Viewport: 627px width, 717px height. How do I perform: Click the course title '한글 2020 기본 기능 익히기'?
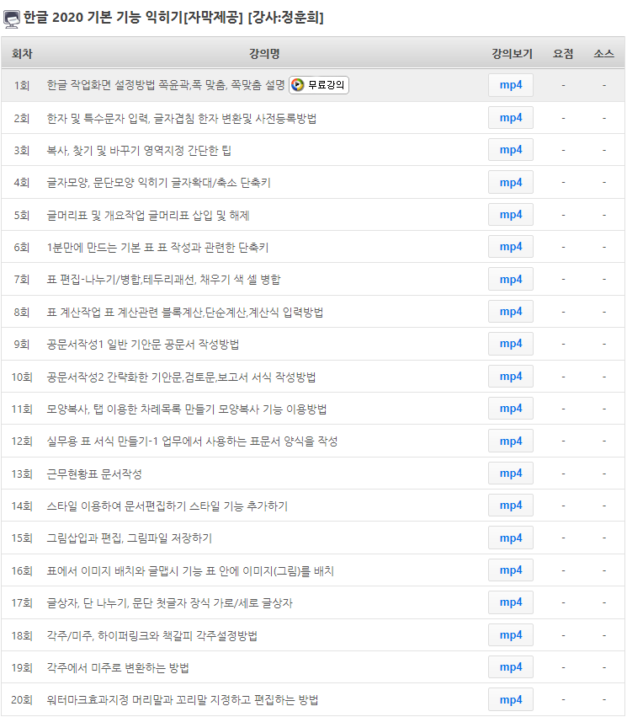[103, 18]
